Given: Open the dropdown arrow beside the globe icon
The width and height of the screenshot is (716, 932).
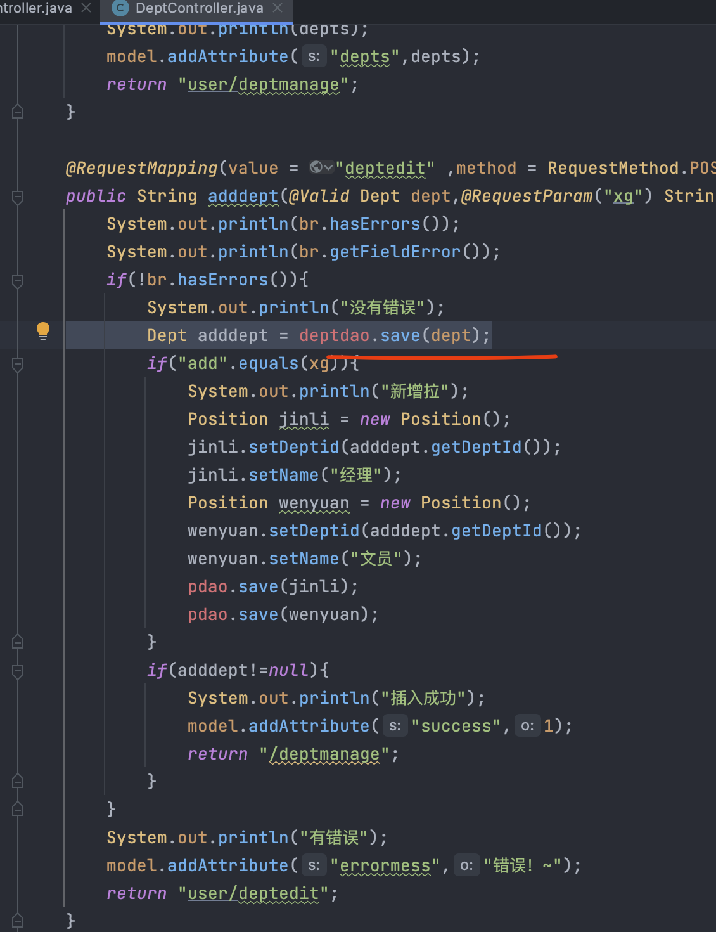Looking at the screenshot, I should click(x=328, y=167).
